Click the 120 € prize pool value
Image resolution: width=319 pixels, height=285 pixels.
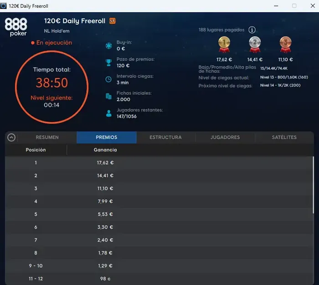click(x=123, y=65)
